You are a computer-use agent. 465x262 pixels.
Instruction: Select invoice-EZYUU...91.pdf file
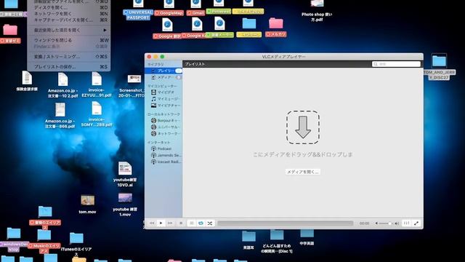coord(97,84)
